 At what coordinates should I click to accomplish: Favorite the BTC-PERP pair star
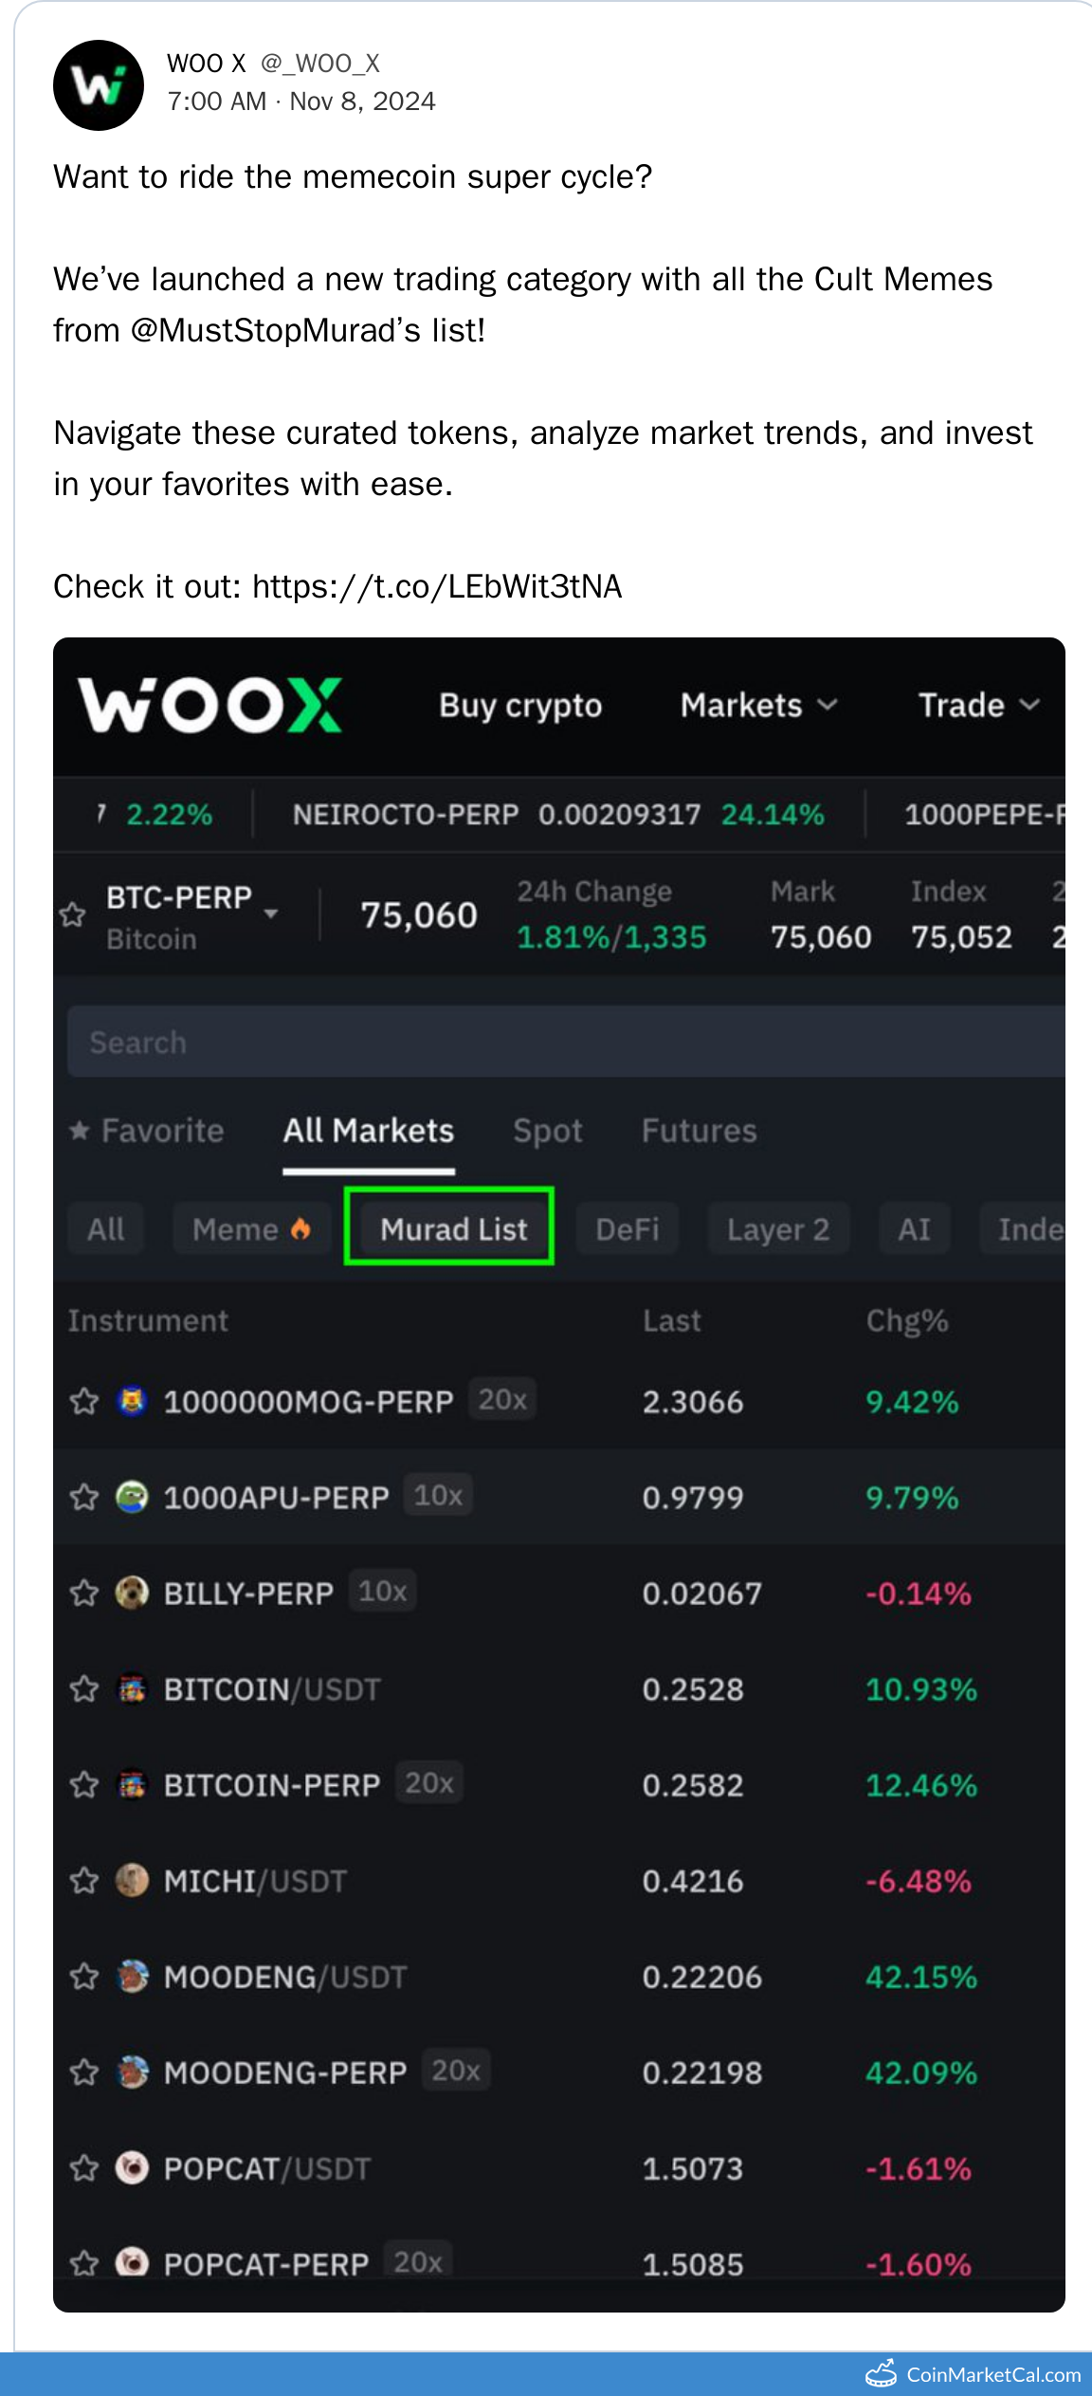click(73, 915)
